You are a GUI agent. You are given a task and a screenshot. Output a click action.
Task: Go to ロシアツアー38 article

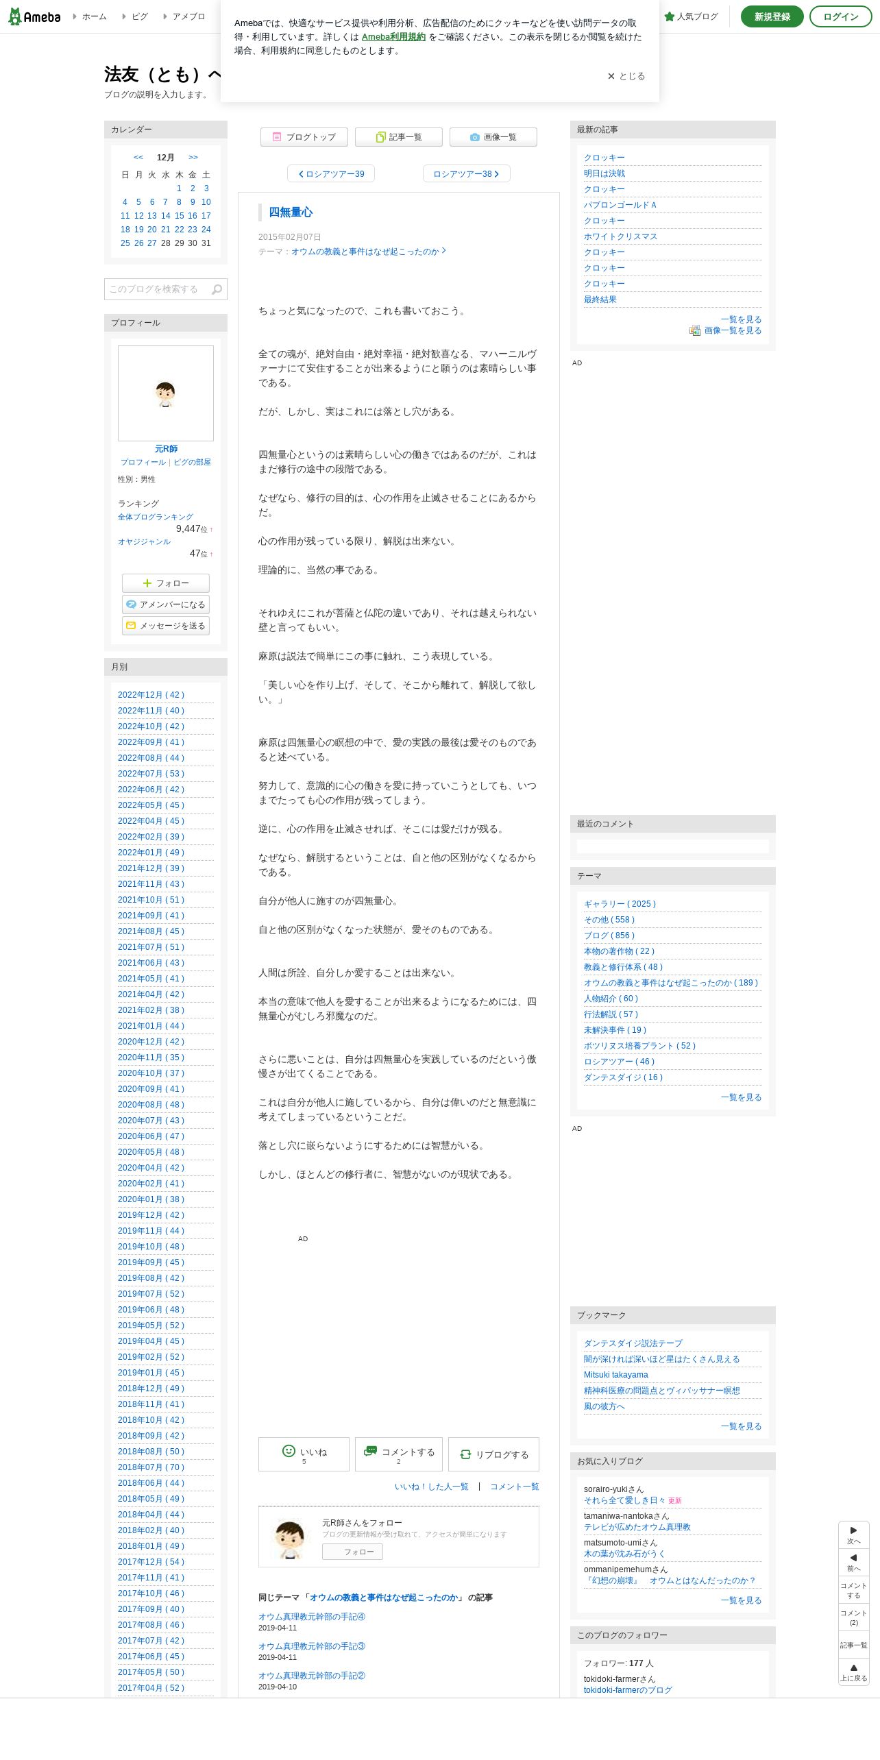[x=466, y=174]
